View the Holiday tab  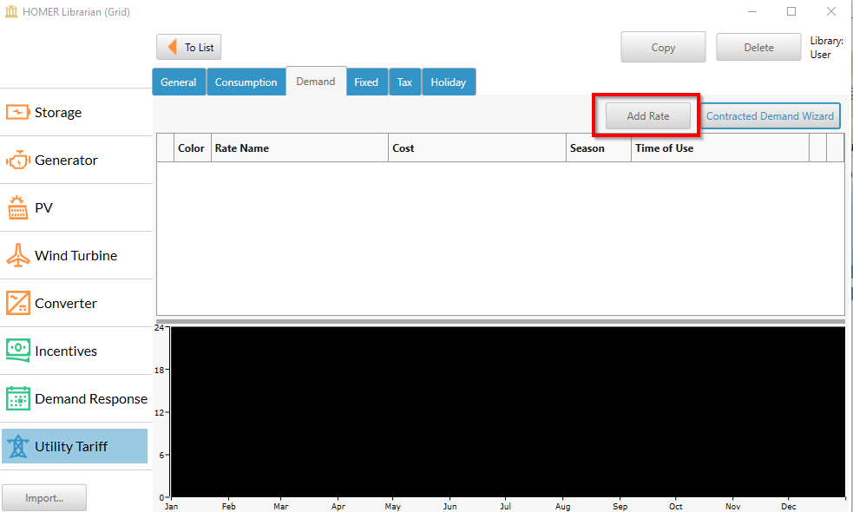tap(449, 82)
